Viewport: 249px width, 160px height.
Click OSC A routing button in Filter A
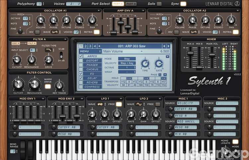(16, 43)
